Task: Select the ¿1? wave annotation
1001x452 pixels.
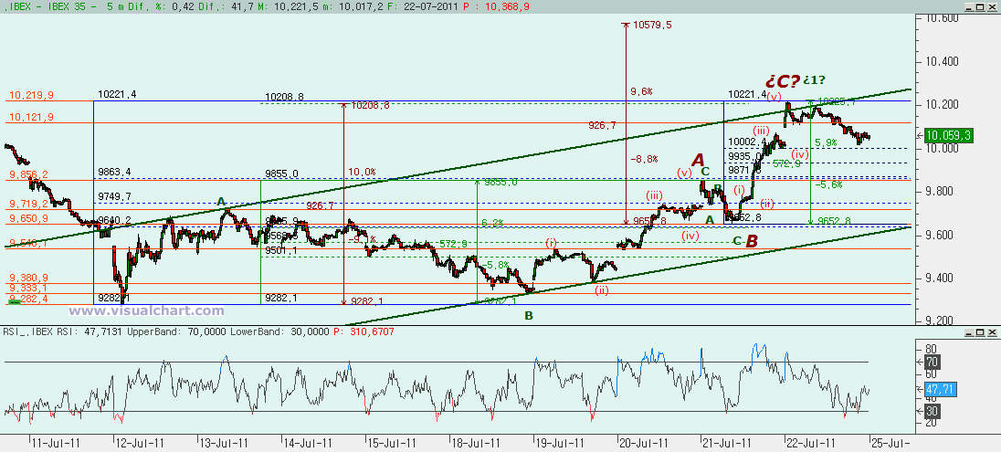Action: [814, 80]
